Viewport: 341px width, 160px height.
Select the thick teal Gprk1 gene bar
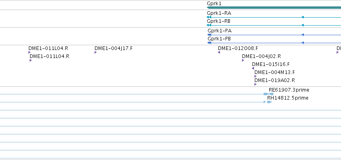(274, 8)
